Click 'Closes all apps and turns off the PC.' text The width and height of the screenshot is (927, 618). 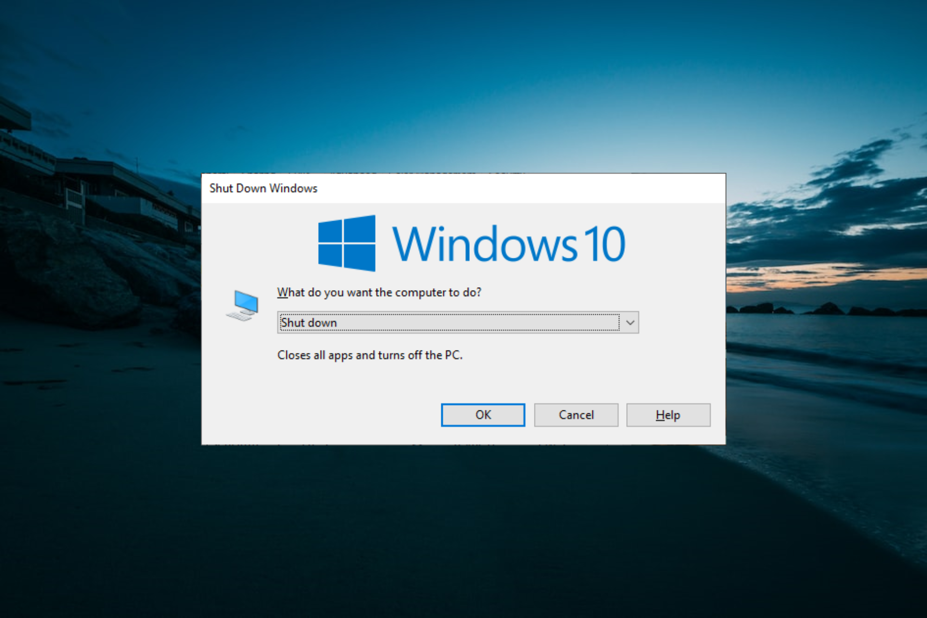(x=370, y=355)
